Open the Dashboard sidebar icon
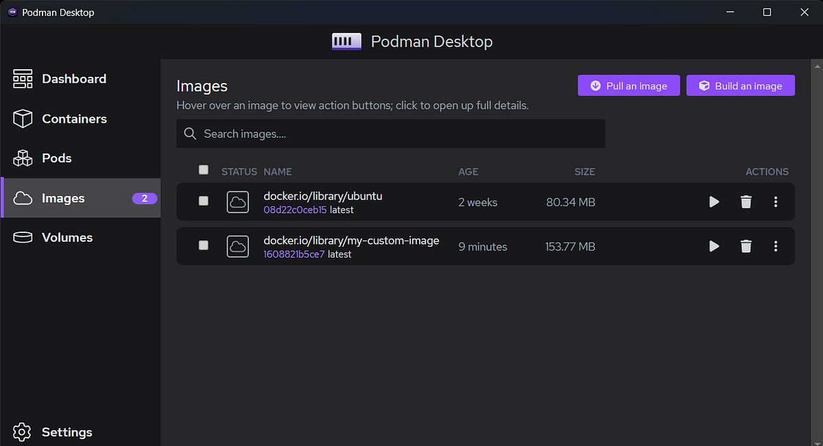 (x=23, y=79)
